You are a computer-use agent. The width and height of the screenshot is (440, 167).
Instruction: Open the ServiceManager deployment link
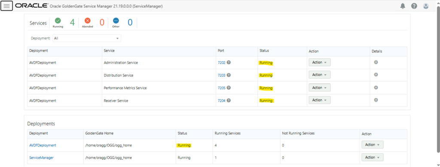point(41,158)
